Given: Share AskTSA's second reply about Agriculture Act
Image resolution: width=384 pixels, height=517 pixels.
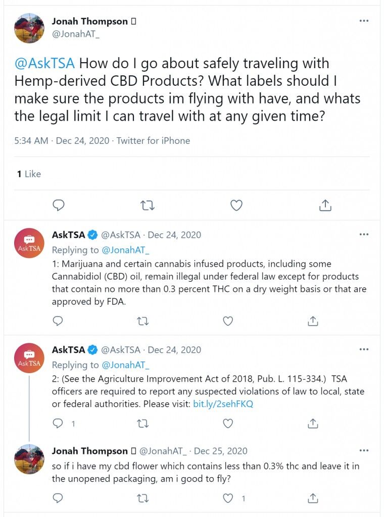Looking at the screenshot, I should coord(313,423).
